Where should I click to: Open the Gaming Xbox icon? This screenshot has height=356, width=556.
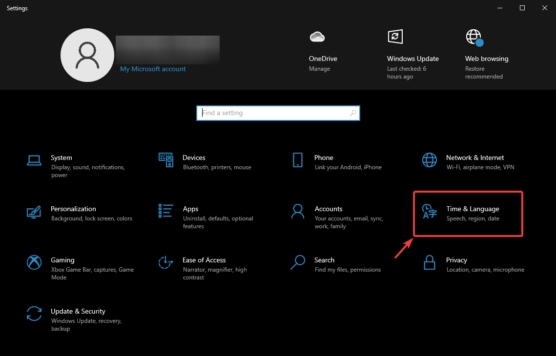(x=34, y=262)
